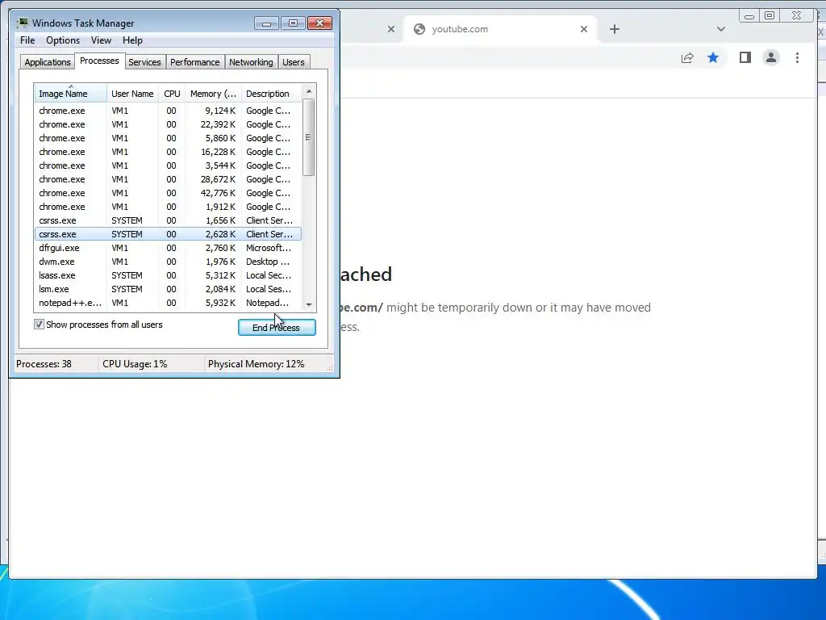Select chrome.exe row with 5,860 K
This screenshot has height=620, width=826.
tap(168, 138)
